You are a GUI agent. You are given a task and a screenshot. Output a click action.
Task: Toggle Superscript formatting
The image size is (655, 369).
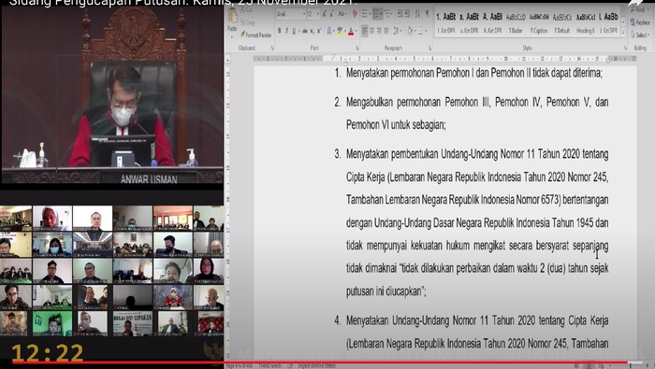pos(319,31)
